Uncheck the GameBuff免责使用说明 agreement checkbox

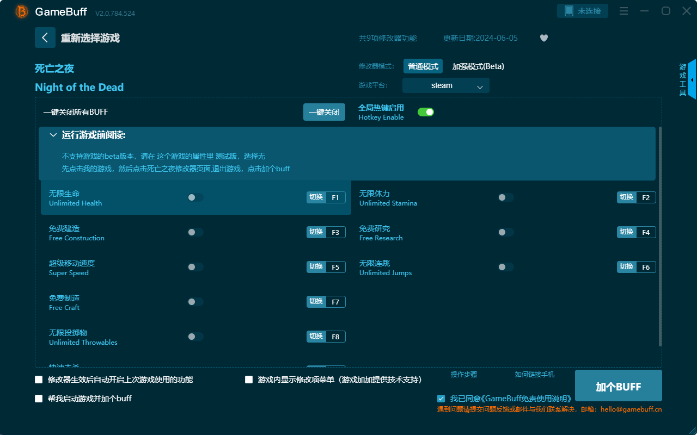441,398
